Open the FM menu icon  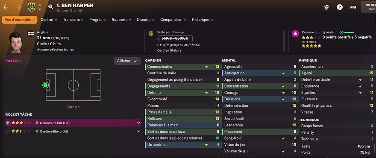pyautogui.click(x=353, y=7)
